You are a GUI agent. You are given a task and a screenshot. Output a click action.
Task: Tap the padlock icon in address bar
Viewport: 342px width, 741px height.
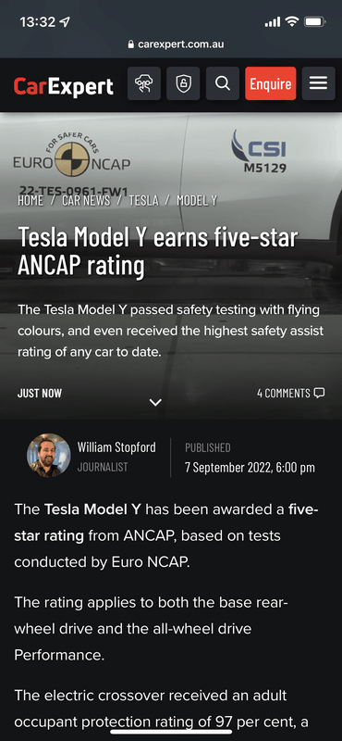[131, 44]
